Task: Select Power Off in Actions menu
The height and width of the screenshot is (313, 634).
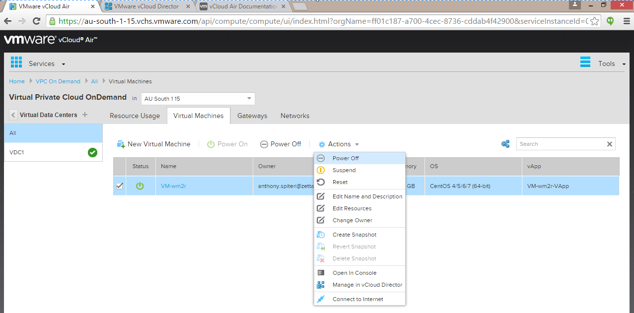Action: (359, 158)
